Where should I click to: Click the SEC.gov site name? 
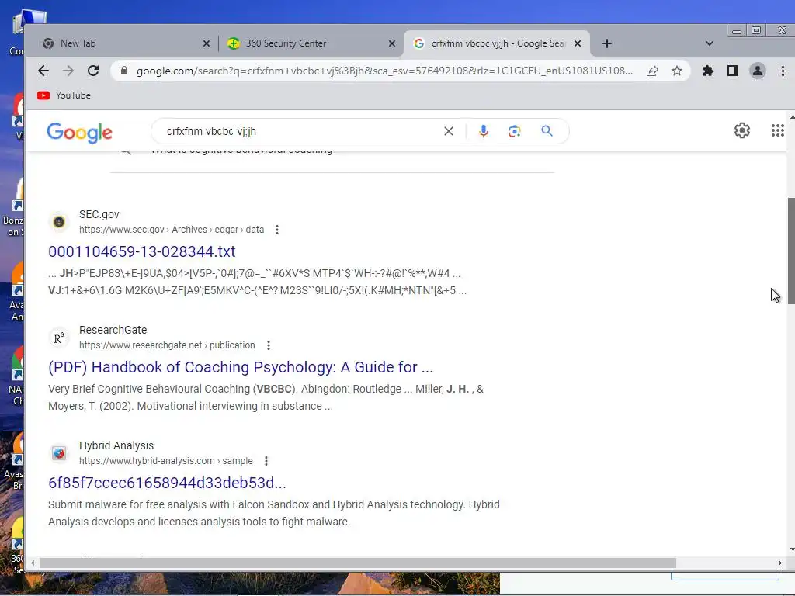(99, 214)
